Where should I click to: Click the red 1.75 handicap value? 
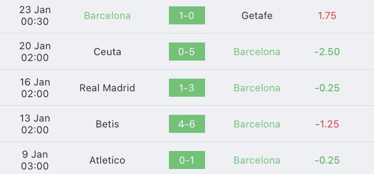pos(327,16)
